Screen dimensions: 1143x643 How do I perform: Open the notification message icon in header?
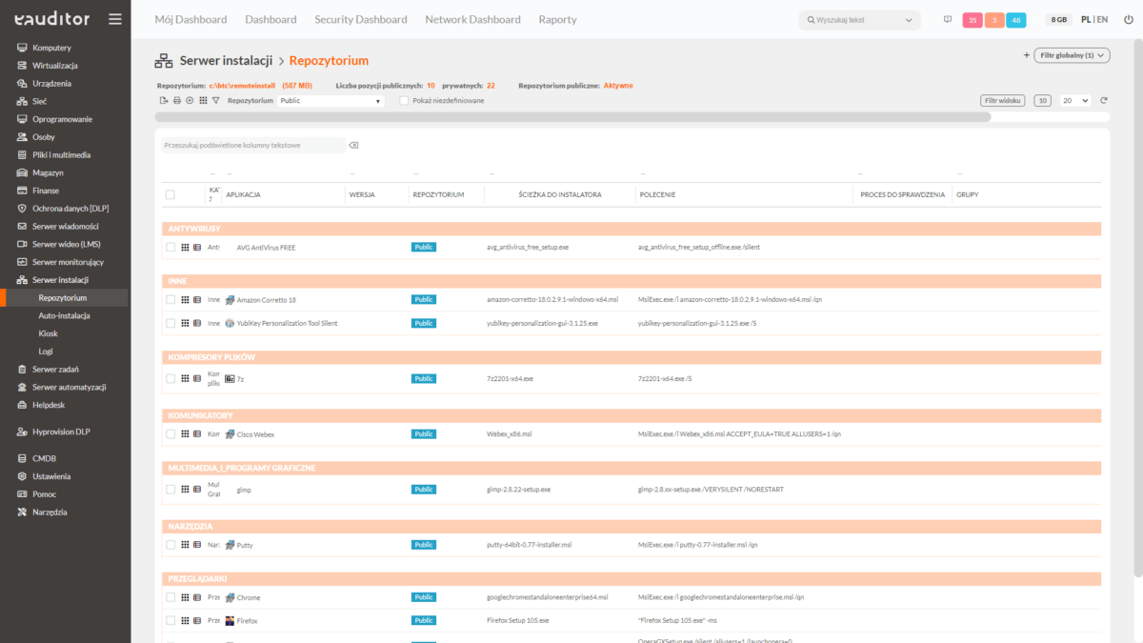pyautogui.click(x=947, y=19)
